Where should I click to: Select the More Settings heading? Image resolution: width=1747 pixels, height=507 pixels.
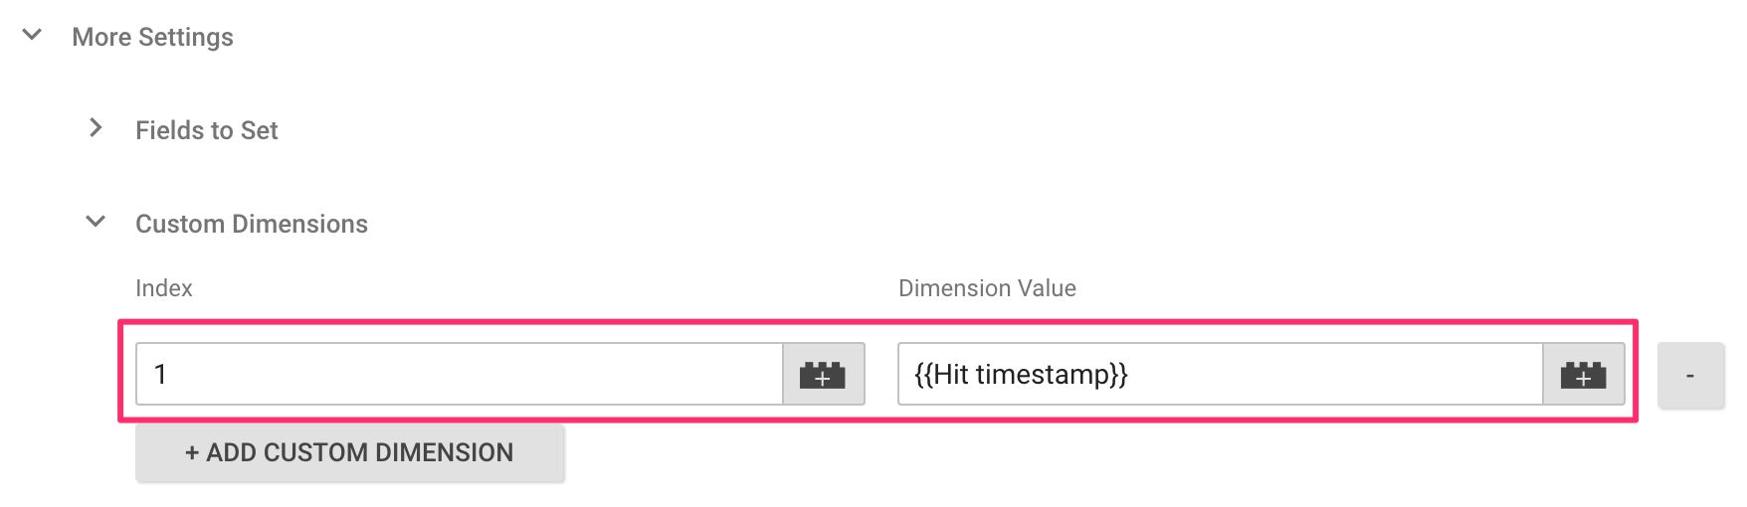[152, 37]
